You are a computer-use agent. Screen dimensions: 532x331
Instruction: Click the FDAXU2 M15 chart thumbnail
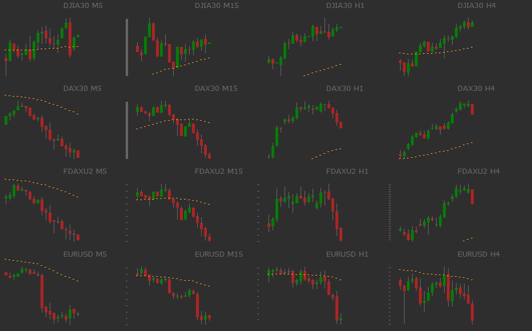point(173,210)
